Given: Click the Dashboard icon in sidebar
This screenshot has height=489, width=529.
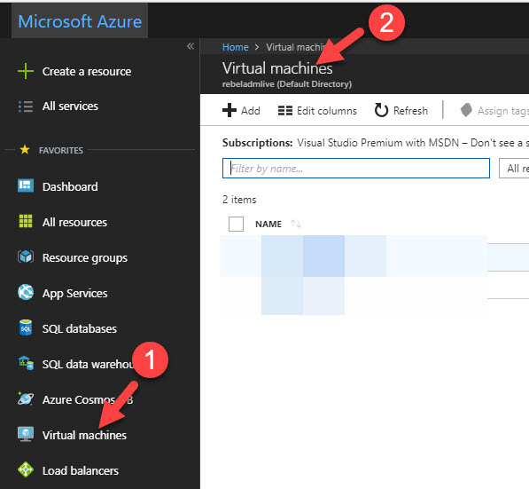Looking at the screenshot, I should click(x=26, y=185).
